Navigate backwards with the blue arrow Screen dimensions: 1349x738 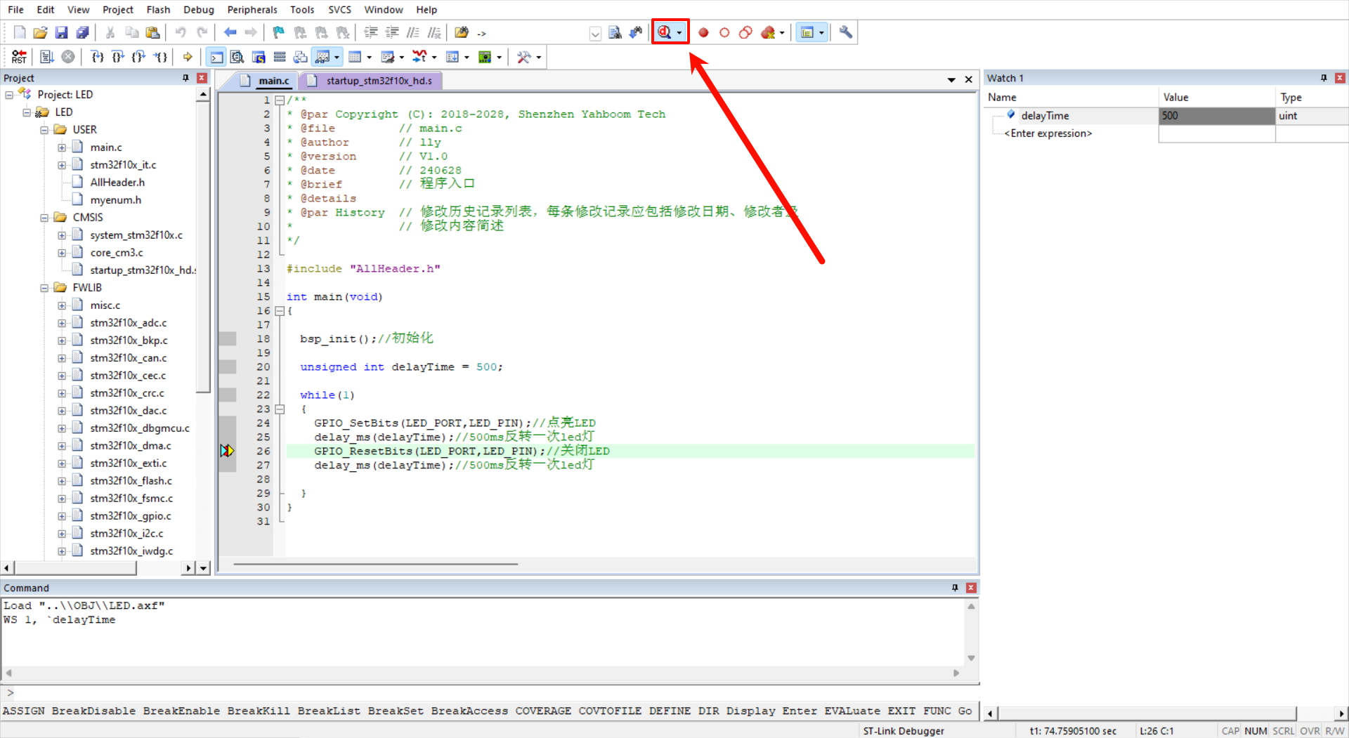[230, 32]
